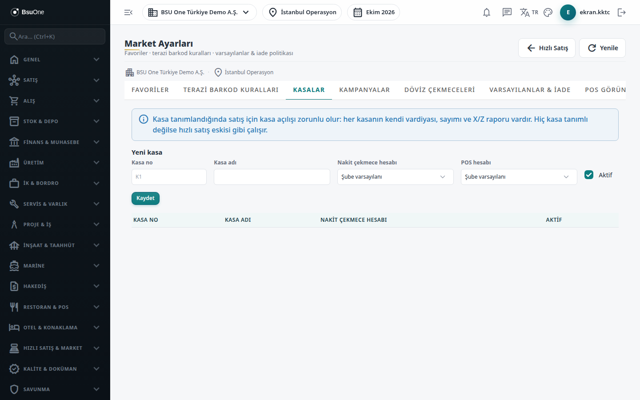640x400 pixels.
Task: Open the Nakit çekmece hesabı dropdown
Action: click(x=396, y=177)
